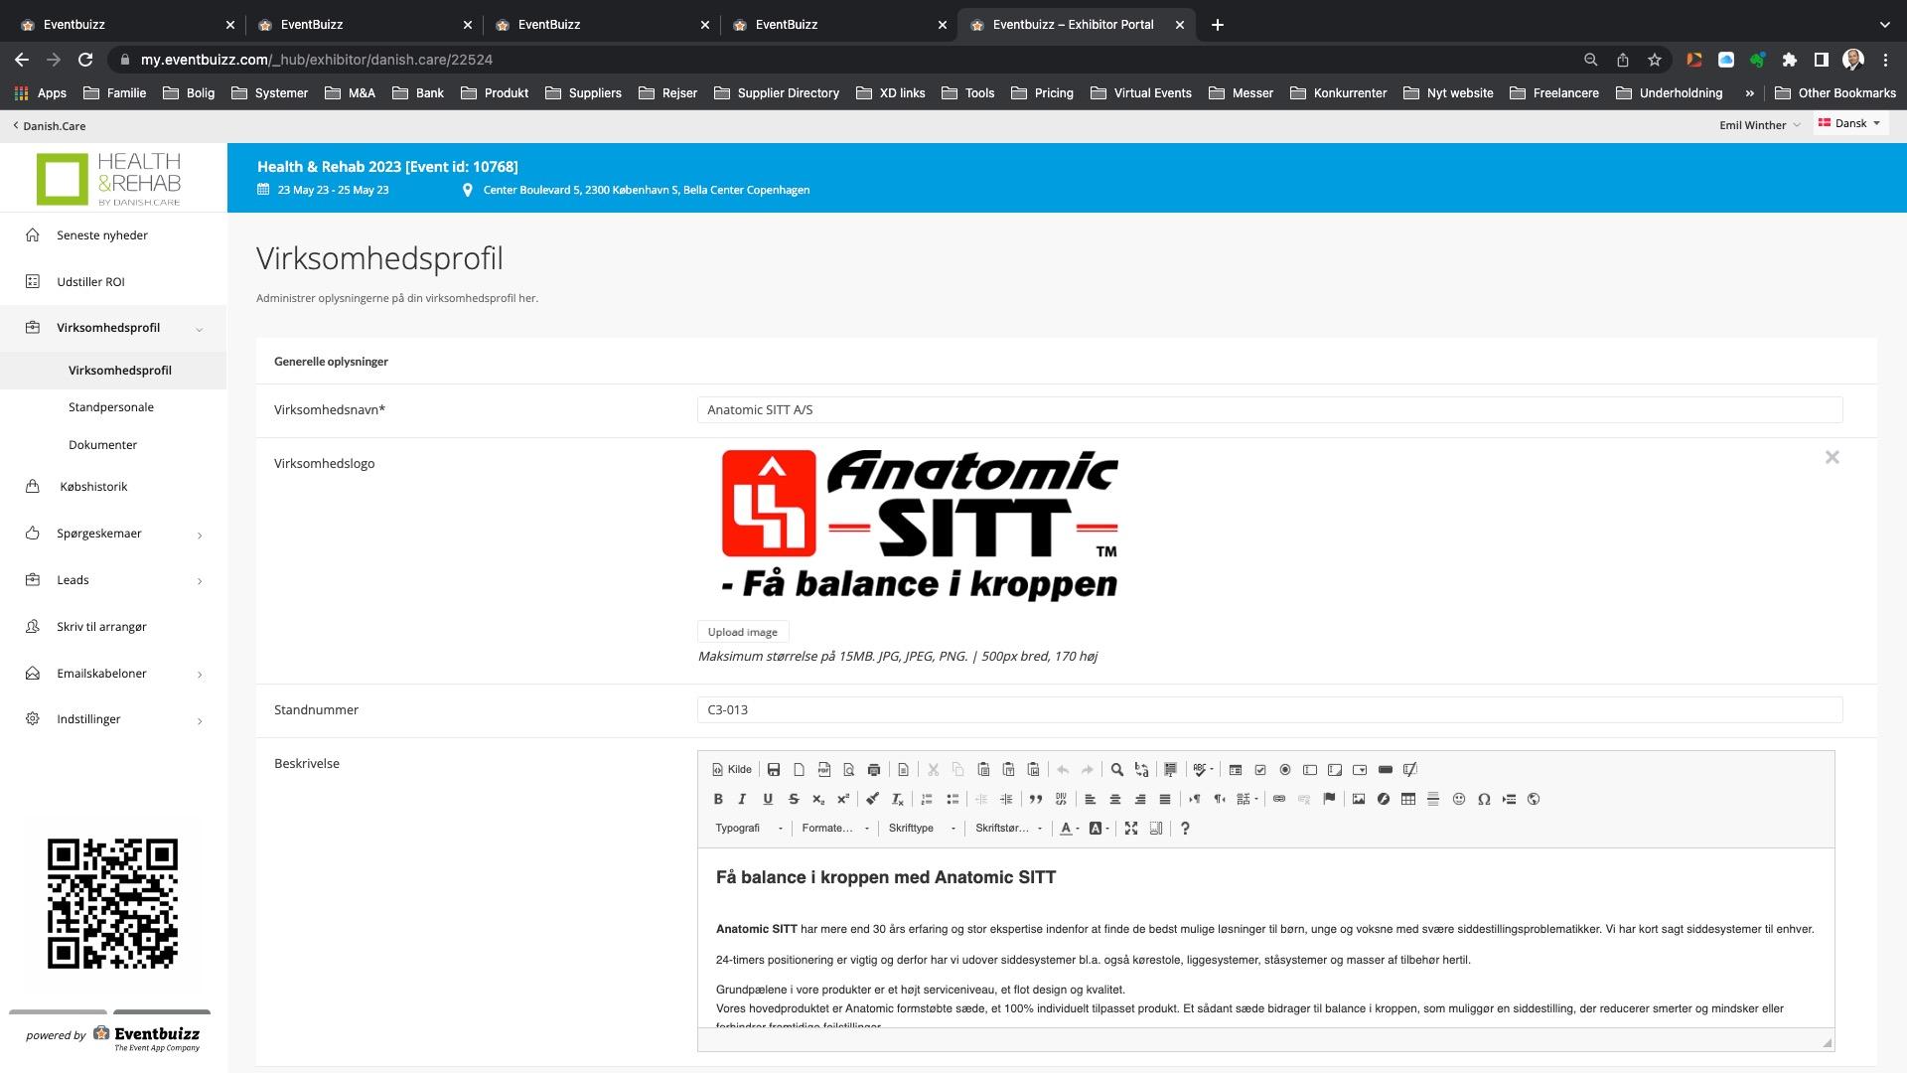Go to Dokumenter menu item
Screen dimensions: 1907x1073
(102, 445)
